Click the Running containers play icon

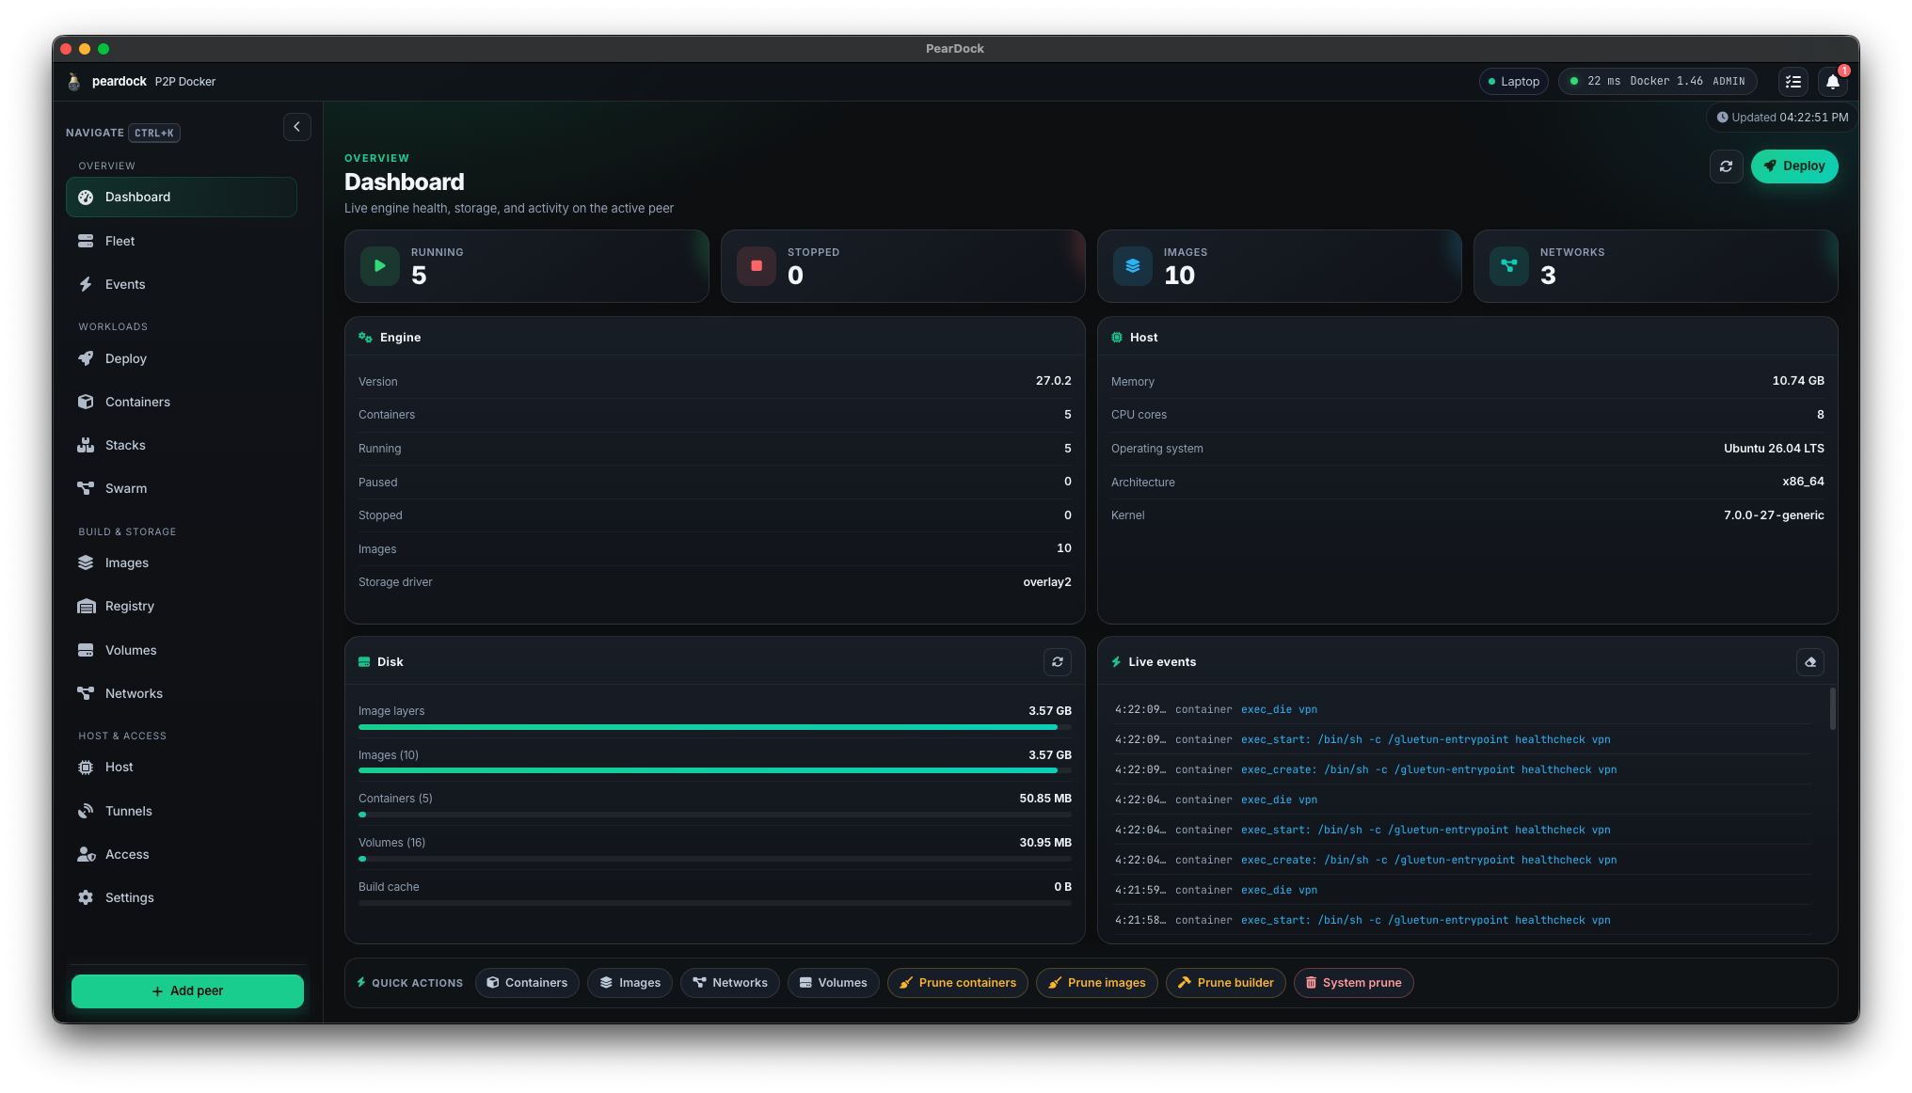tap(380, 266)
